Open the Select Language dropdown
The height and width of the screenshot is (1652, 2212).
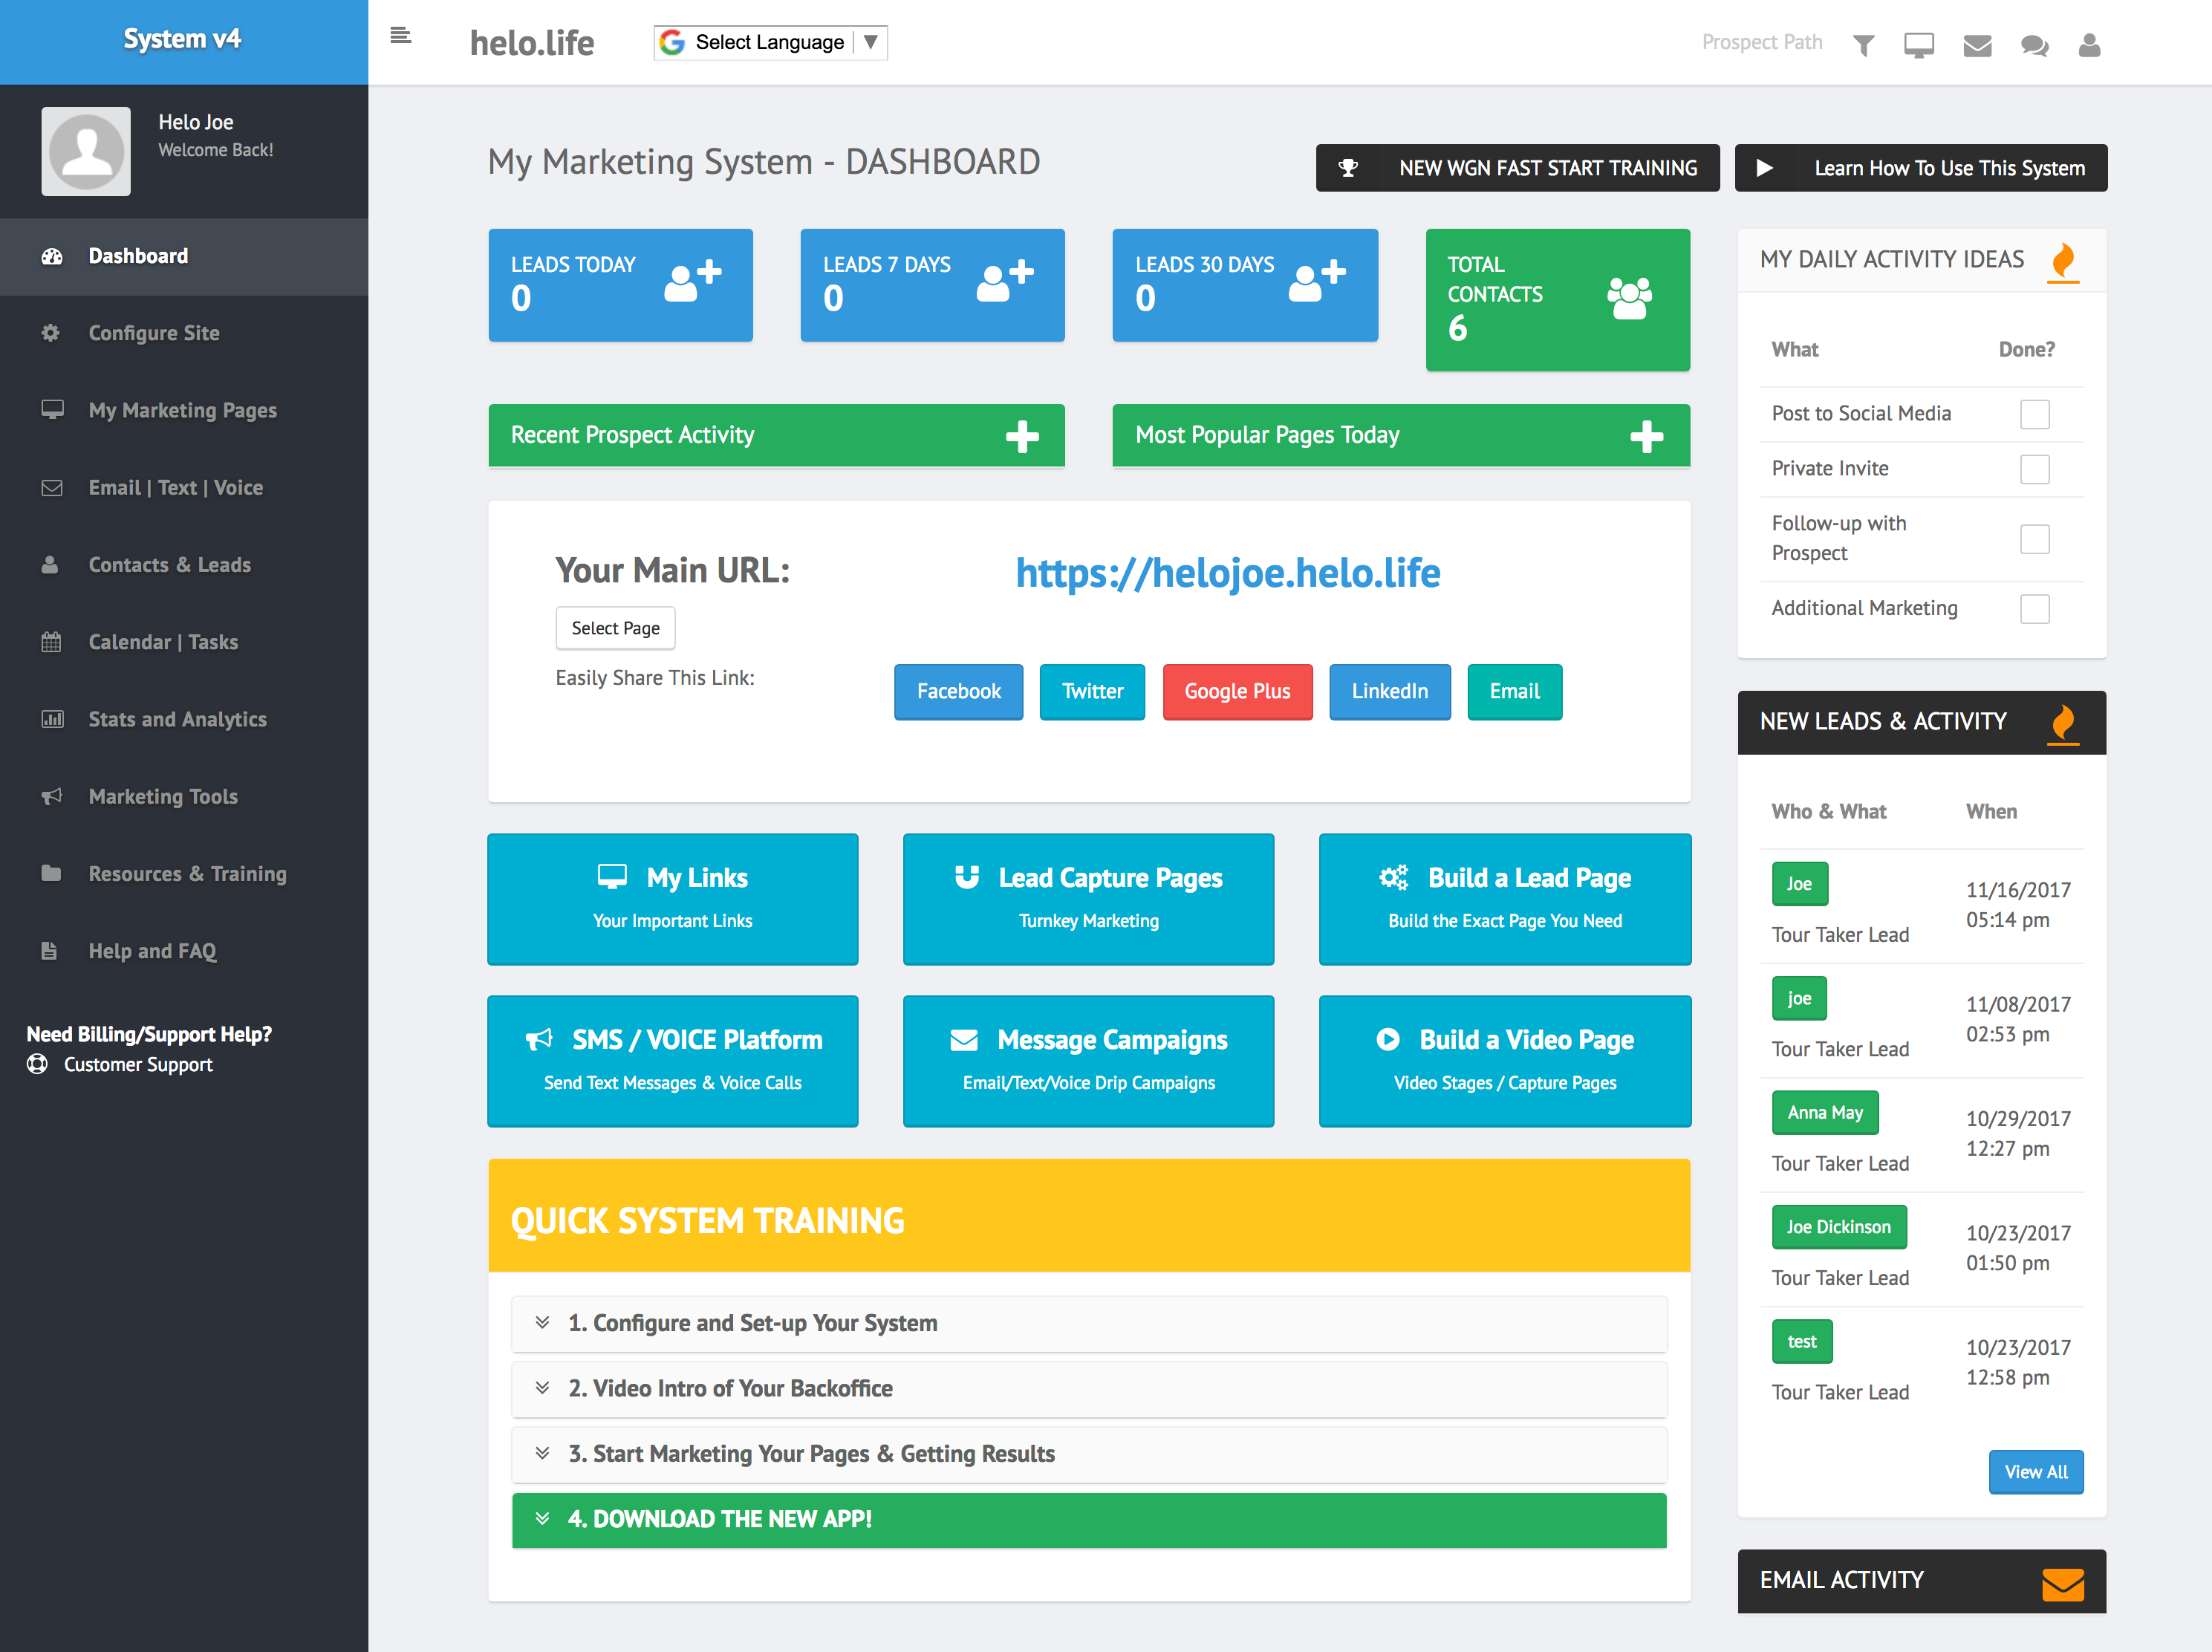click(x=770, y=42)
